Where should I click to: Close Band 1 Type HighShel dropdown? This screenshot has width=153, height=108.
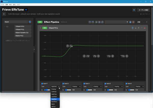pyautogui.click(x=55, y=86)
